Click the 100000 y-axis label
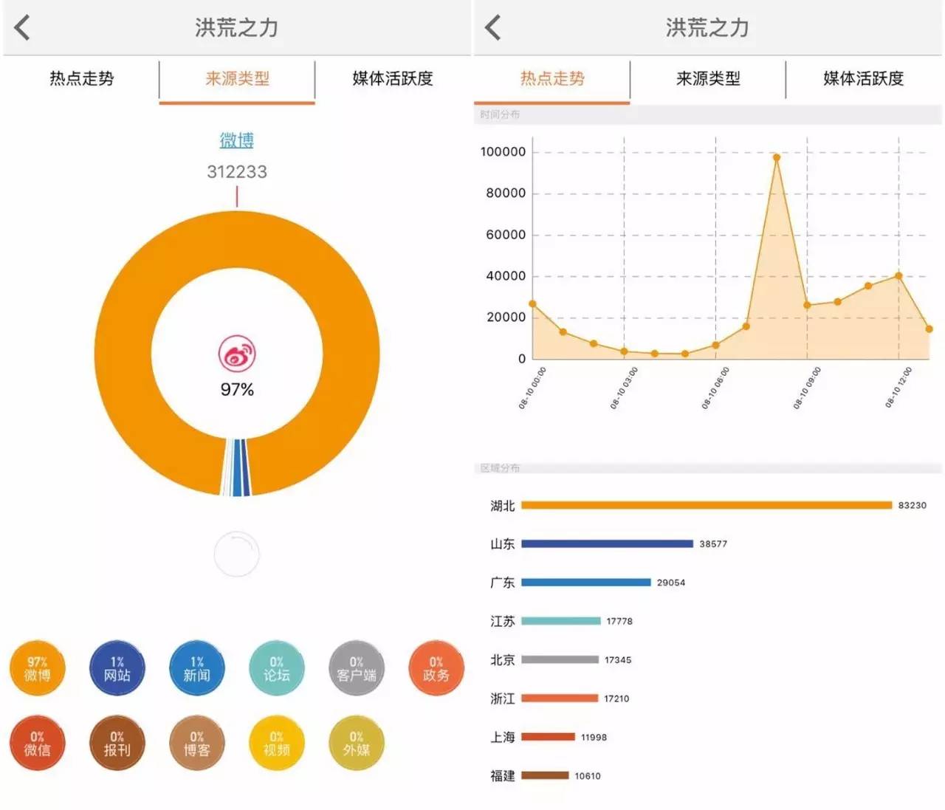 pos(503,152)
